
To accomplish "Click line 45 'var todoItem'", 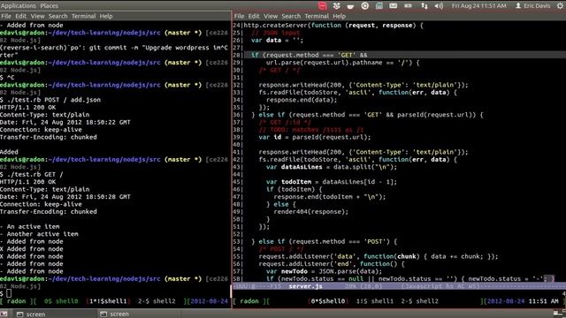I will pos(332,182).
